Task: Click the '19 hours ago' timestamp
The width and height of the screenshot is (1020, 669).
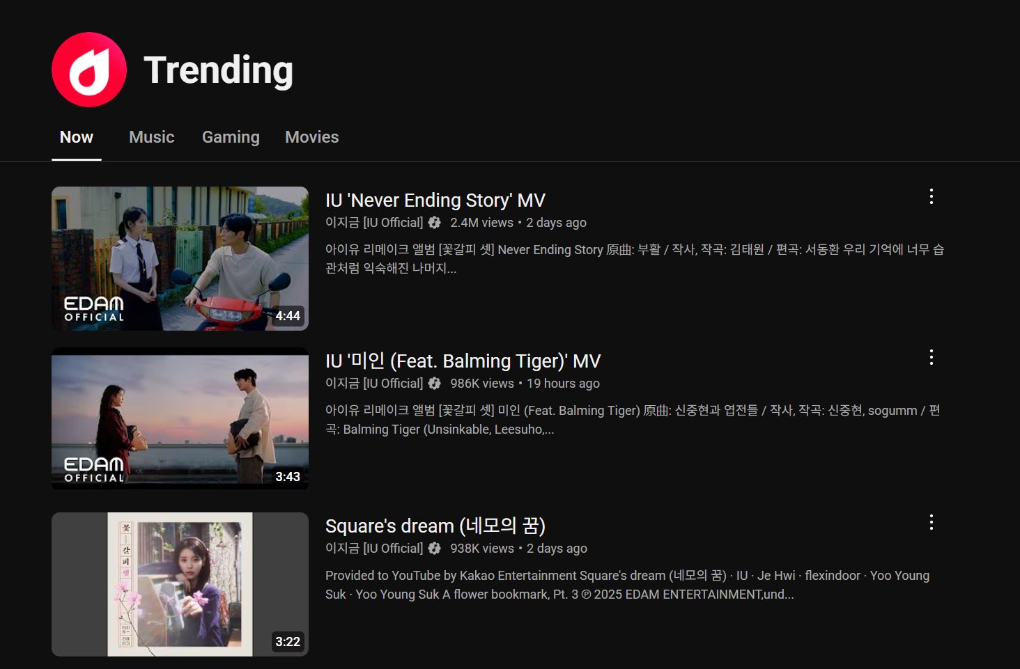Action: 563,384
